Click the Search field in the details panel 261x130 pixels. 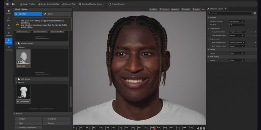(230, 13)
